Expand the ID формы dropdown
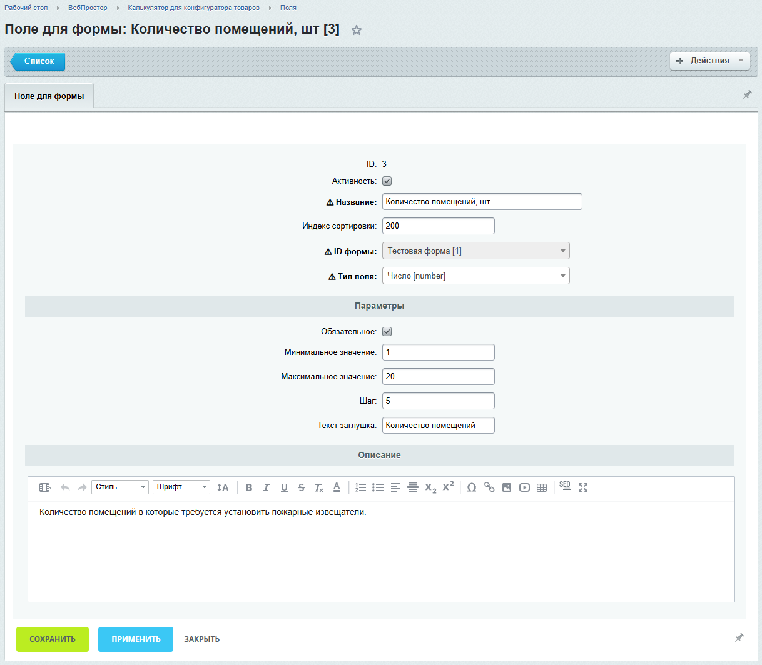This screenshot has width=762, height=665. (476, 251)
